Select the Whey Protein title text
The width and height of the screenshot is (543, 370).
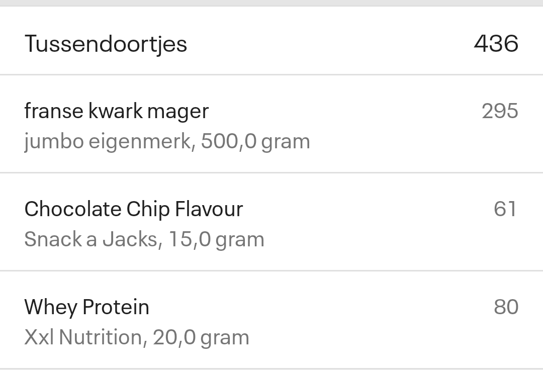point(86,306)
